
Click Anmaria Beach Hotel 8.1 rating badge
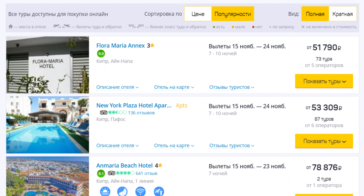(101, 173)
